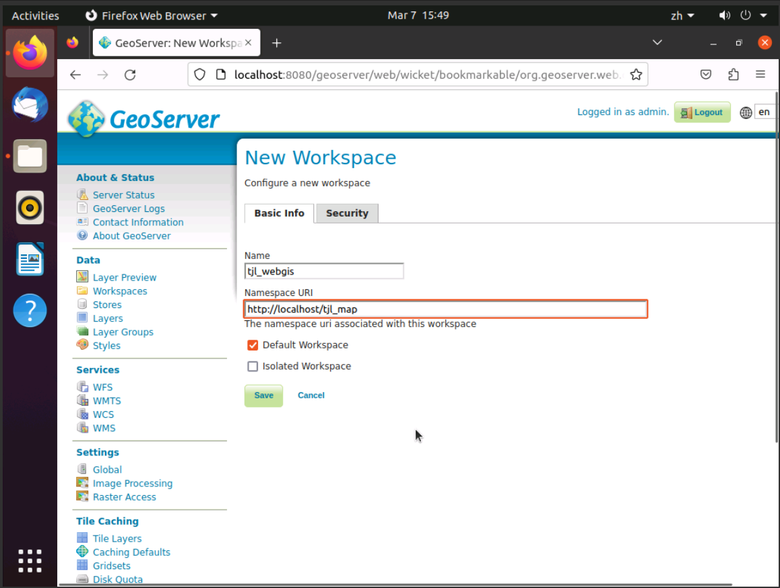Cancel the workspace creation

[x=311, y=395]
